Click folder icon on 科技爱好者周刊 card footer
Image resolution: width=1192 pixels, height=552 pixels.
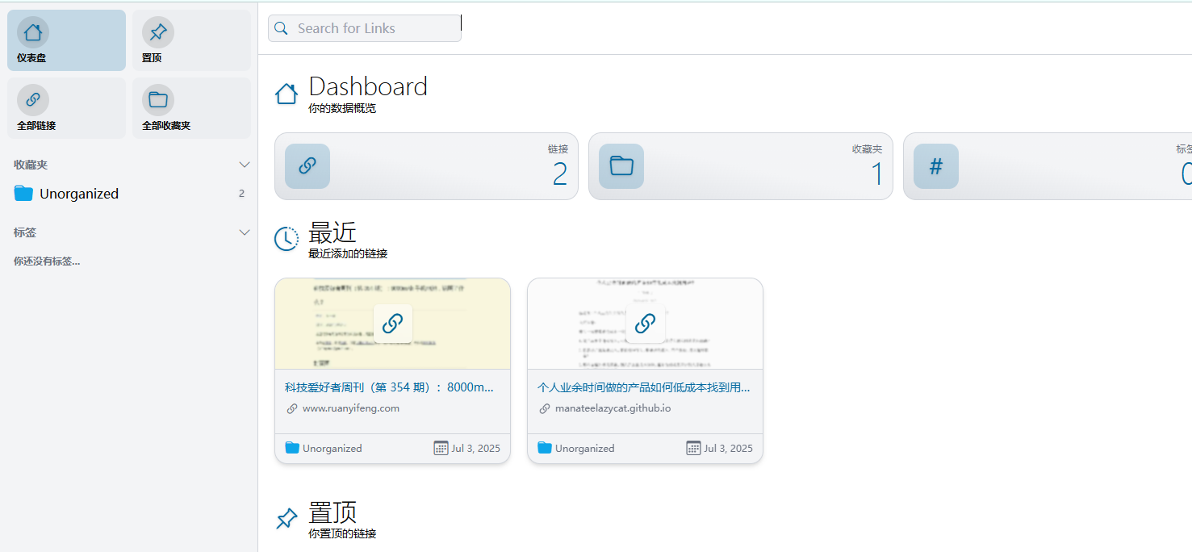(x=292, y=448)
